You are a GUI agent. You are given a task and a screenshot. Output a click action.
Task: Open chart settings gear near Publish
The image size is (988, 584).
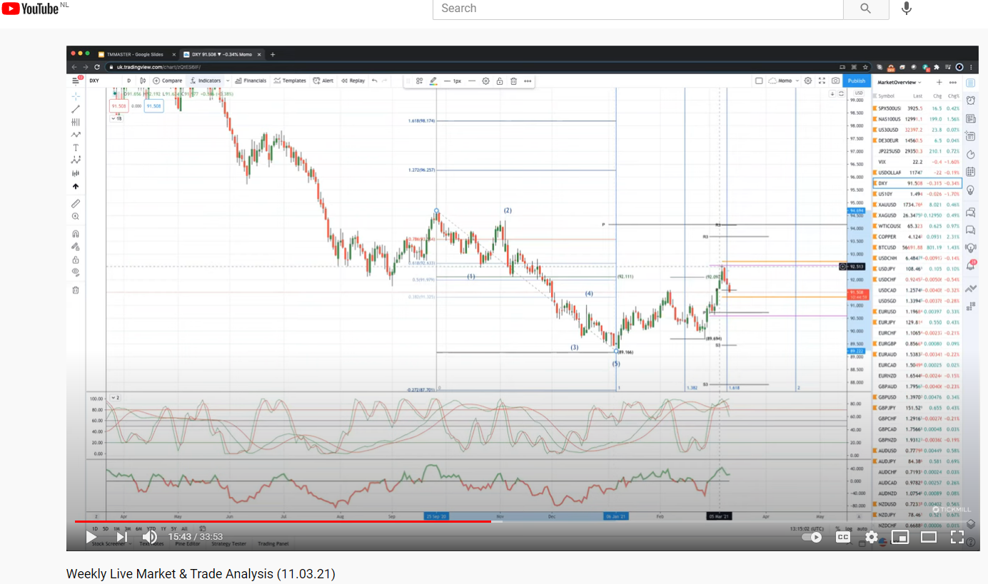808,81
